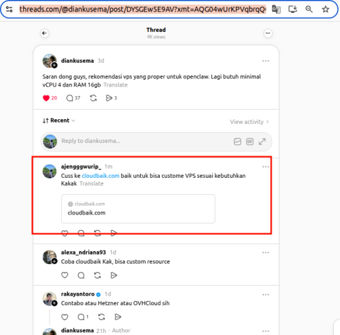Open rakayantoro profile from username
Screen dimensions: 340x335
(78, 294)
